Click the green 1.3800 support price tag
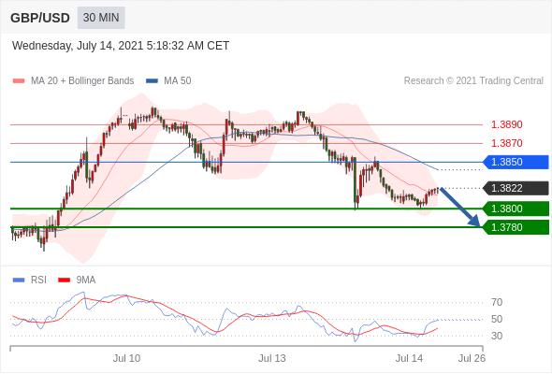Screen dimensions: 552x374 point(516,209)
